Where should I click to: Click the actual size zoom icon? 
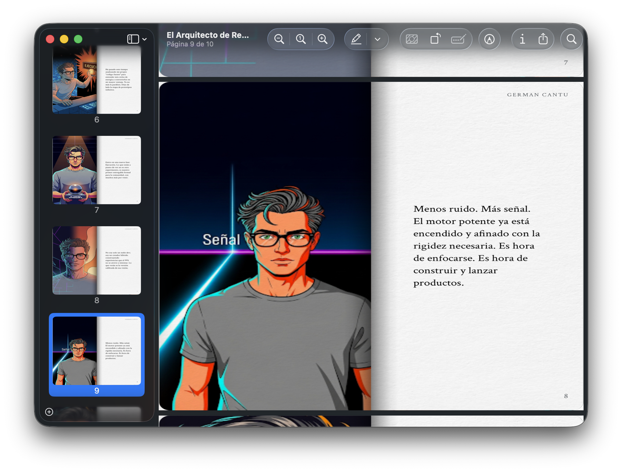pos(301,39)
